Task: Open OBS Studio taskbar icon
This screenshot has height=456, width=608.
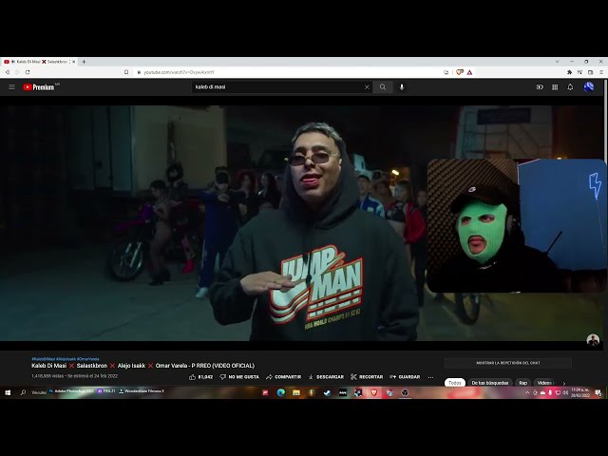Action: [405, 392]
